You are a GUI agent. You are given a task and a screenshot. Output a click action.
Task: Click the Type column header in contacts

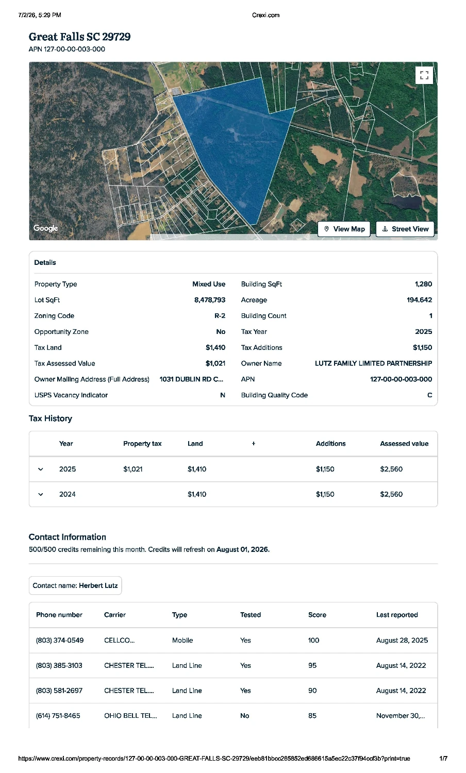(x=179, y=615)
